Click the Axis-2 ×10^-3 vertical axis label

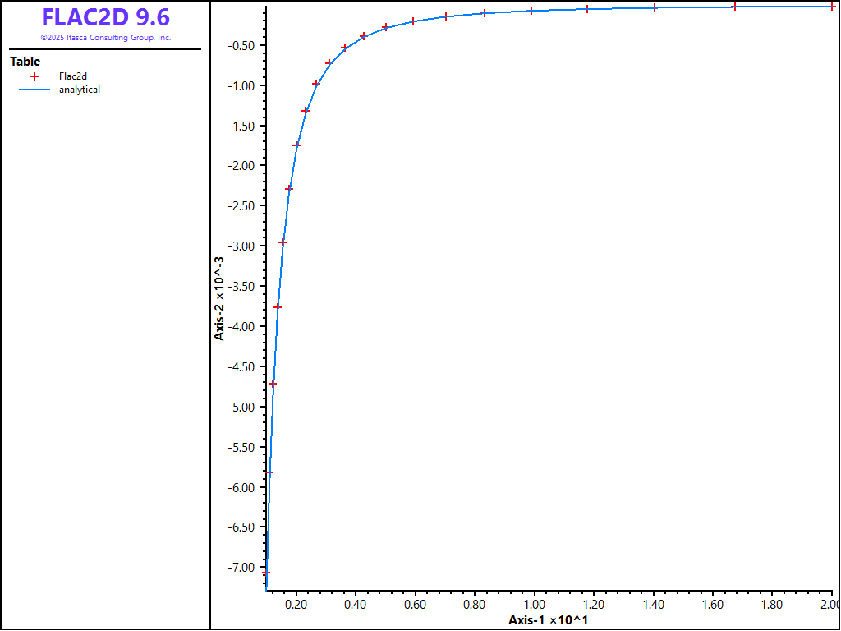point(219,297)
